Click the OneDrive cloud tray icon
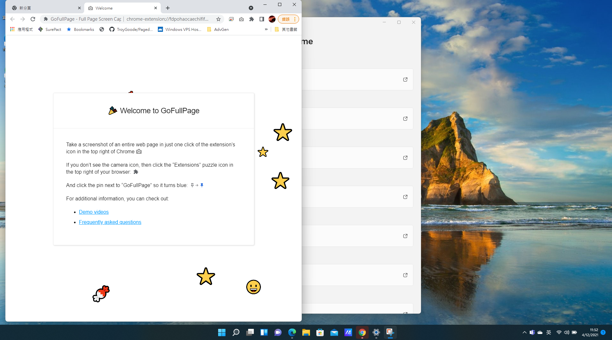This screenshot has height=340, width=612. click(540, 332)
